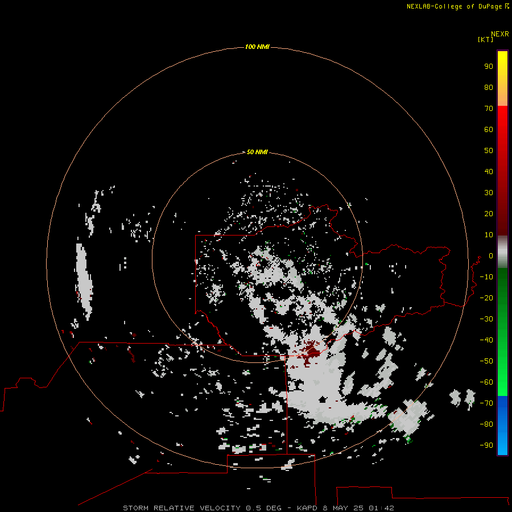Click the [KT] units label
Screen dimensions: 512x512
point(485,39)
